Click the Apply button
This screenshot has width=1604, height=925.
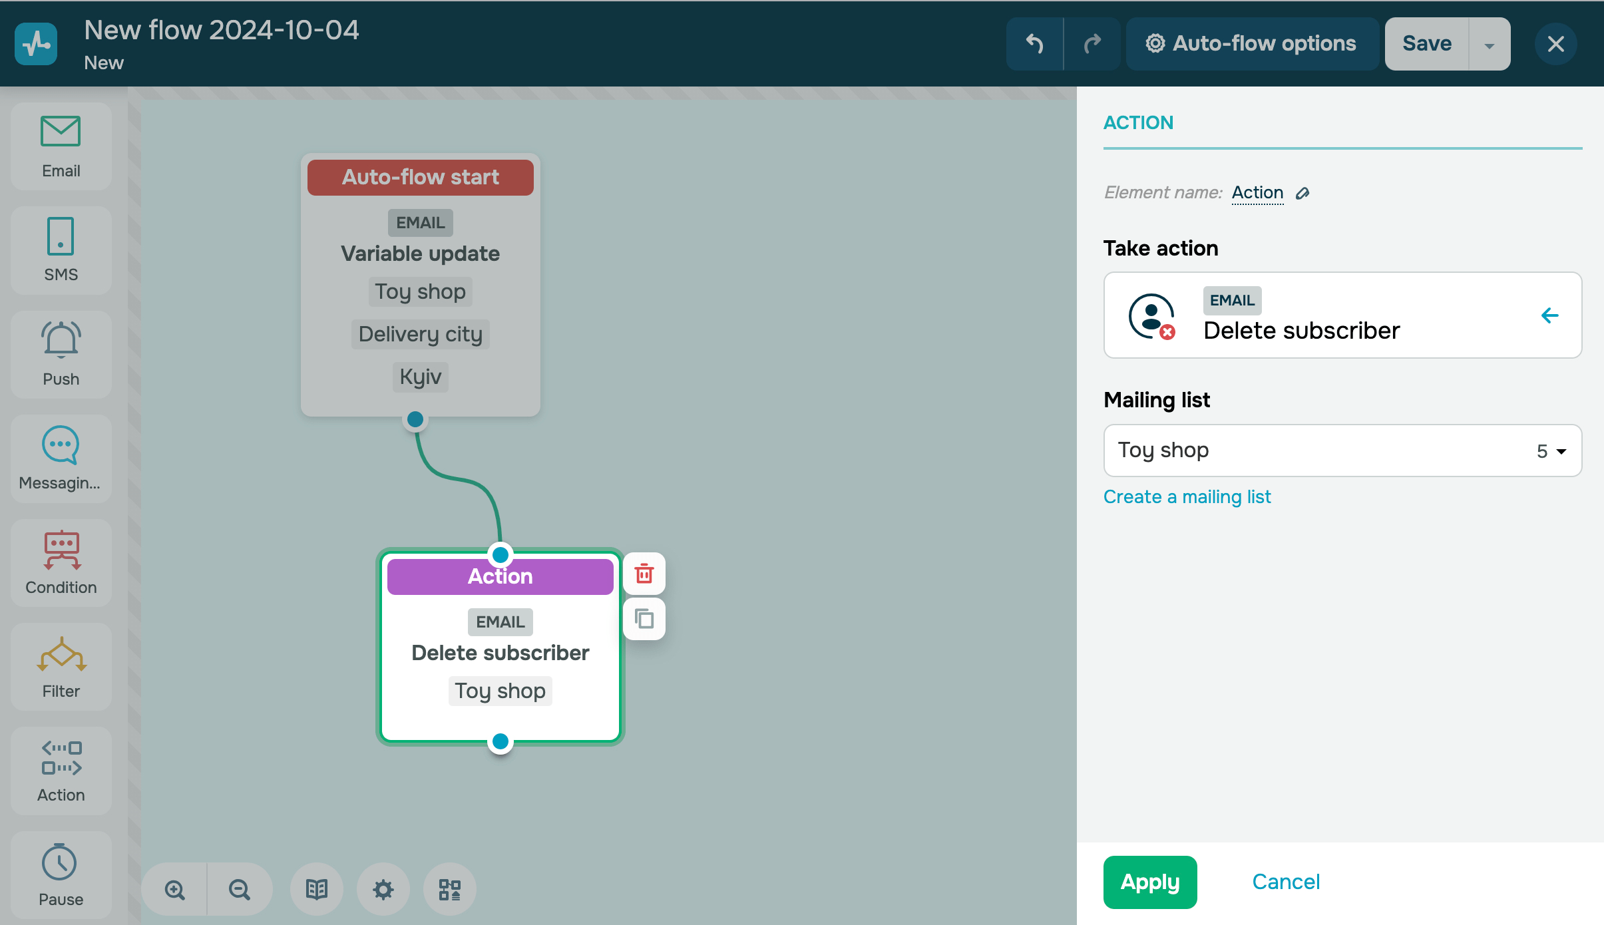click(x=1149, y=882)
